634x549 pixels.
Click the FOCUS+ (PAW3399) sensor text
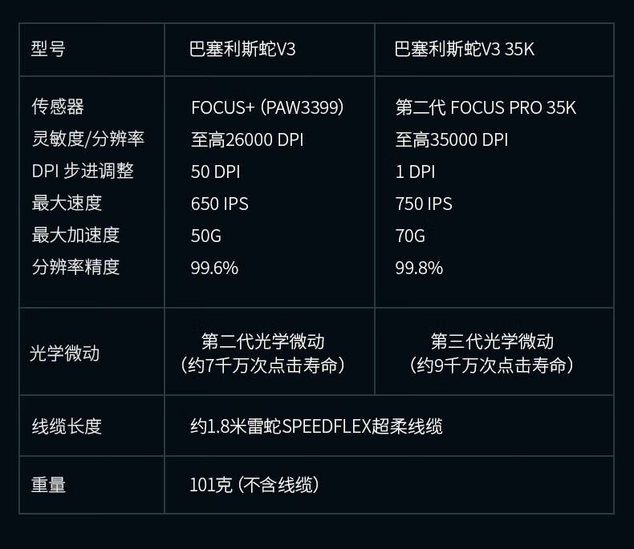267,107
